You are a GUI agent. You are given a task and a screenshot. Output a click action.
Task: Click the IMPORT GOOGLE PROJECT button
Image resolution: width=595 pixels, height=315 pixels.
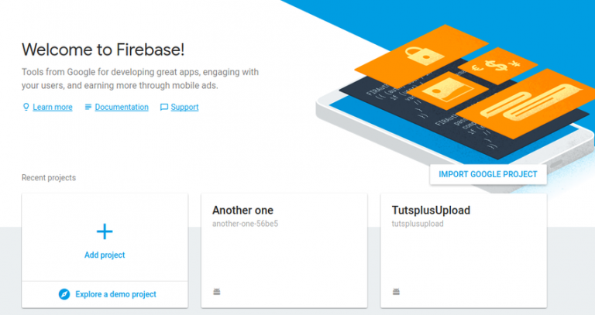point(488,174)
